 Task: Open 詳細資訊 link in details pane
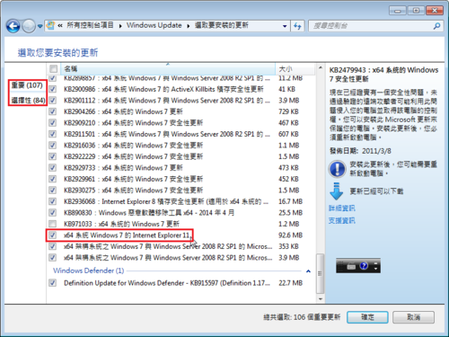342,208
